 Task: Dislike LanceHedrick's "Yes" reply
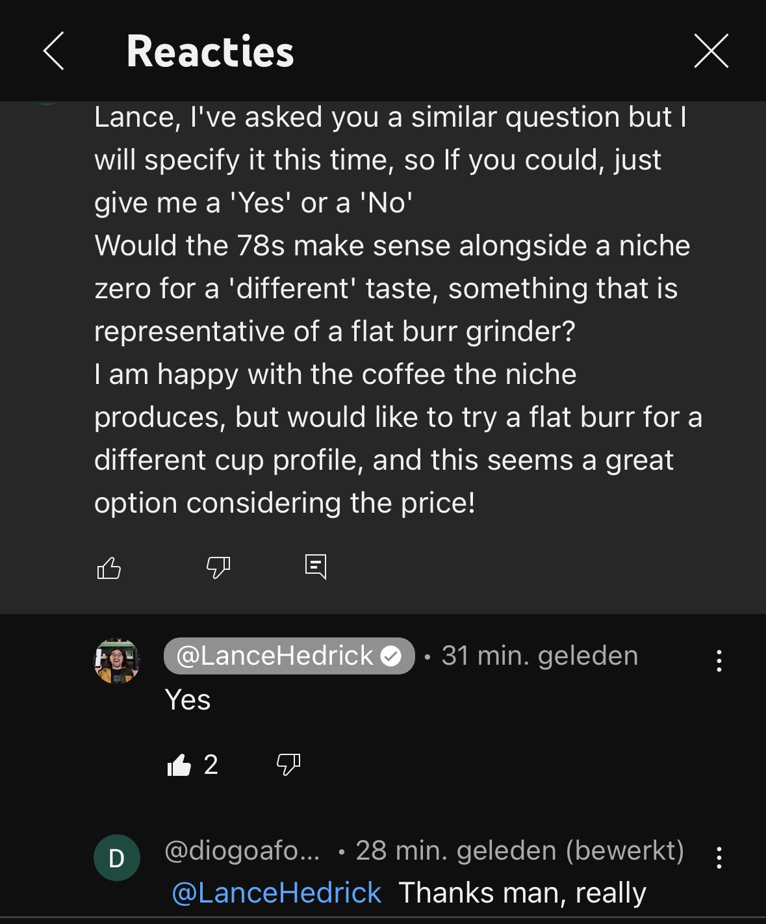coord(288,765)
